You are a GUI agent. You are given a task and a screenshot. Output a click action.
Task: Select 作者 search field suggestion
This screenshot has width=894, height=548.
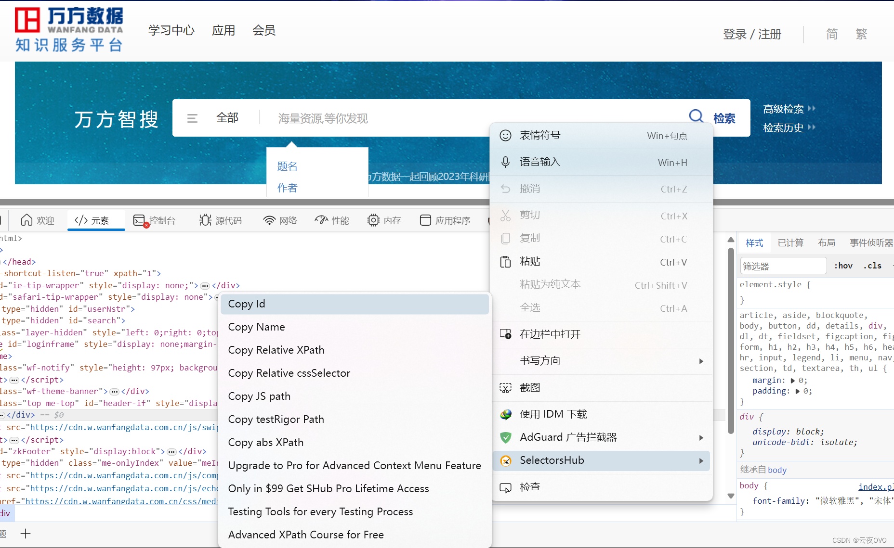click(x=287, y=188)
